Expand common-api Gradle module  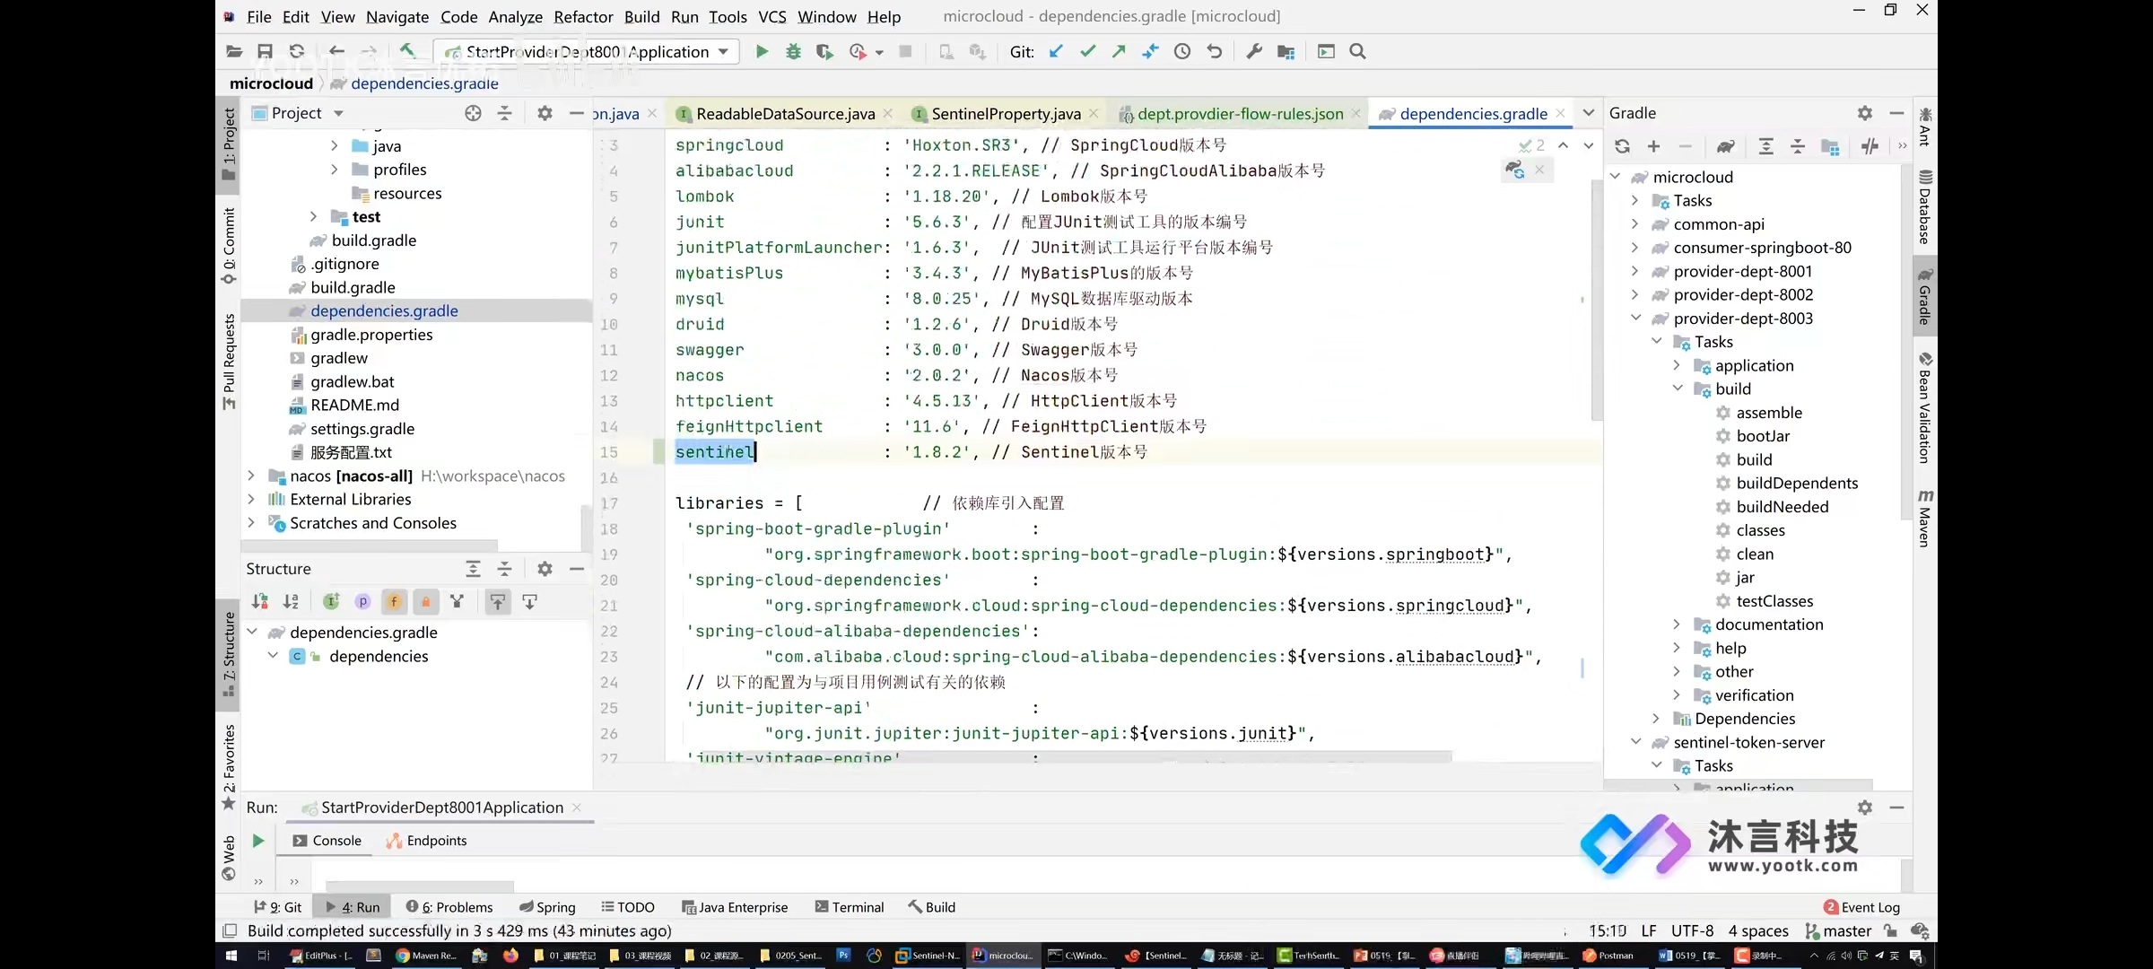[x=1635, y=224]
